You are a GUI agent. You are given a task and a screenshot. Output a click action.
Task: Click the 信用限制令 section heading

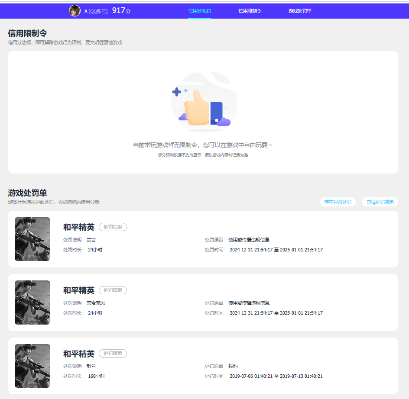point(27,33)
